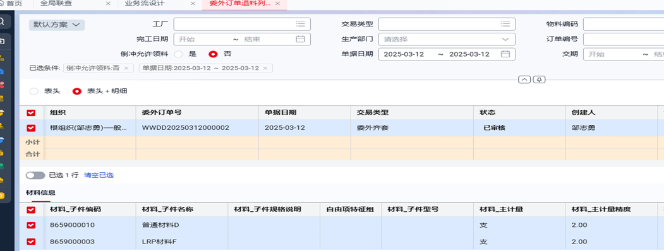Choose the 表头 display mode

click(x=34, y=91)
